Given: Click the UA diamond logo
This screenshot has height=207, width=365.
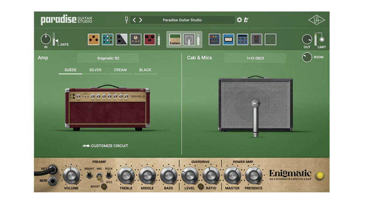Looking at the screenshot, I should 317,20.
